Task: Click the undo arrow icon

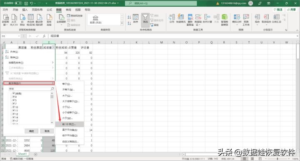Action: point(32,3)
